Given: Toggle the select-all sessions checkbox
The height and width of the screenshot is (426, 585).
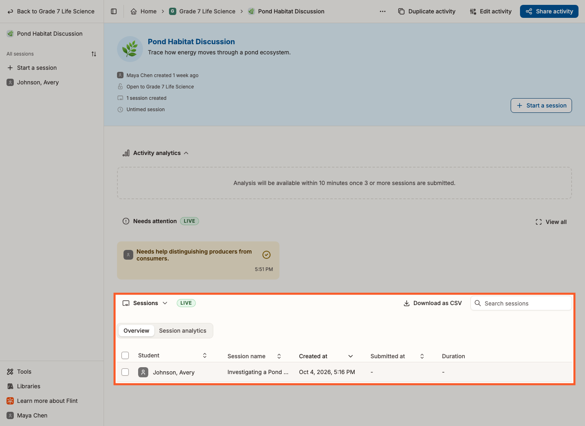Looking at the screenshot, I should pos(125,355).
